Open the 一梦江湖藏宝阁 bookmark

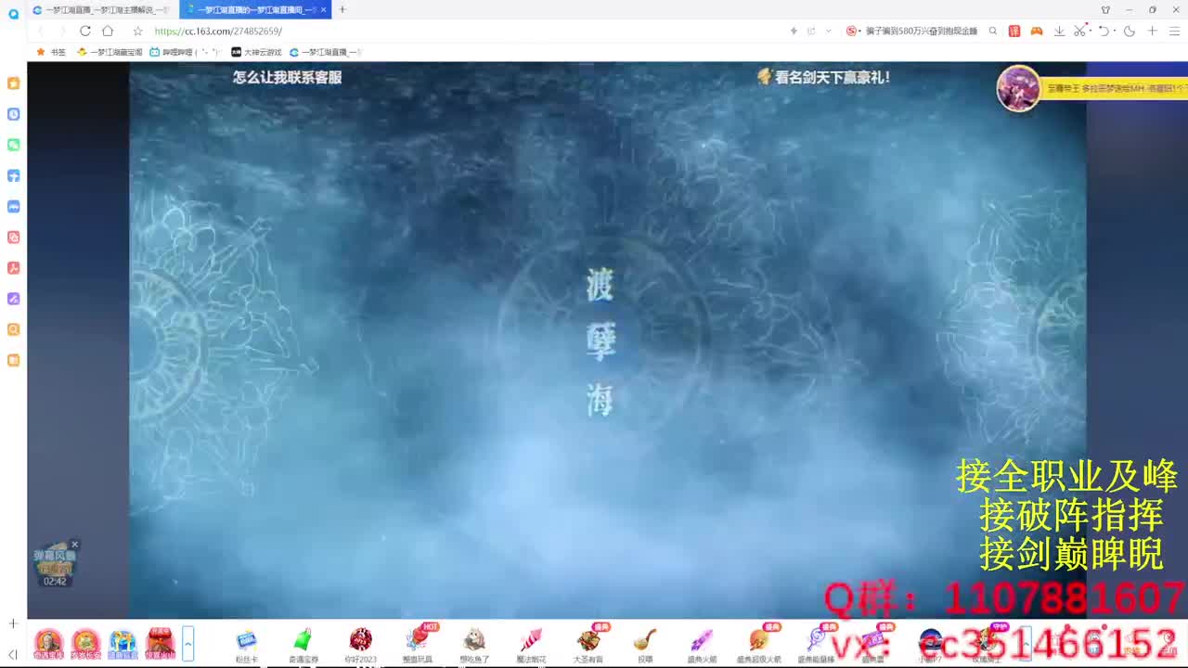click(x=110, y=52)
